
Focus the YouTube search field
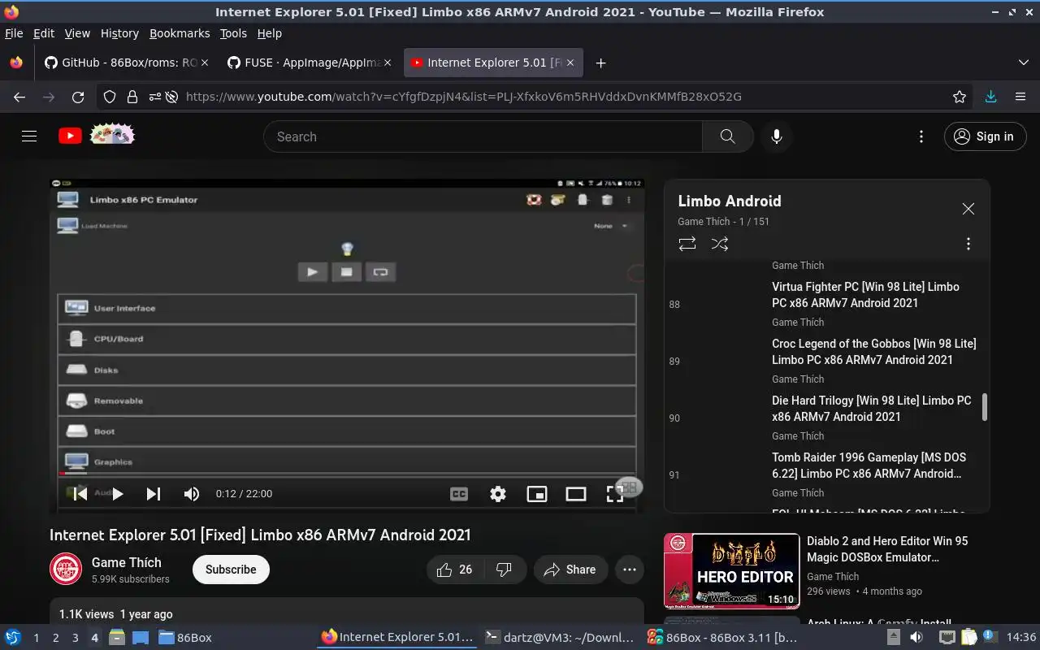483,136
